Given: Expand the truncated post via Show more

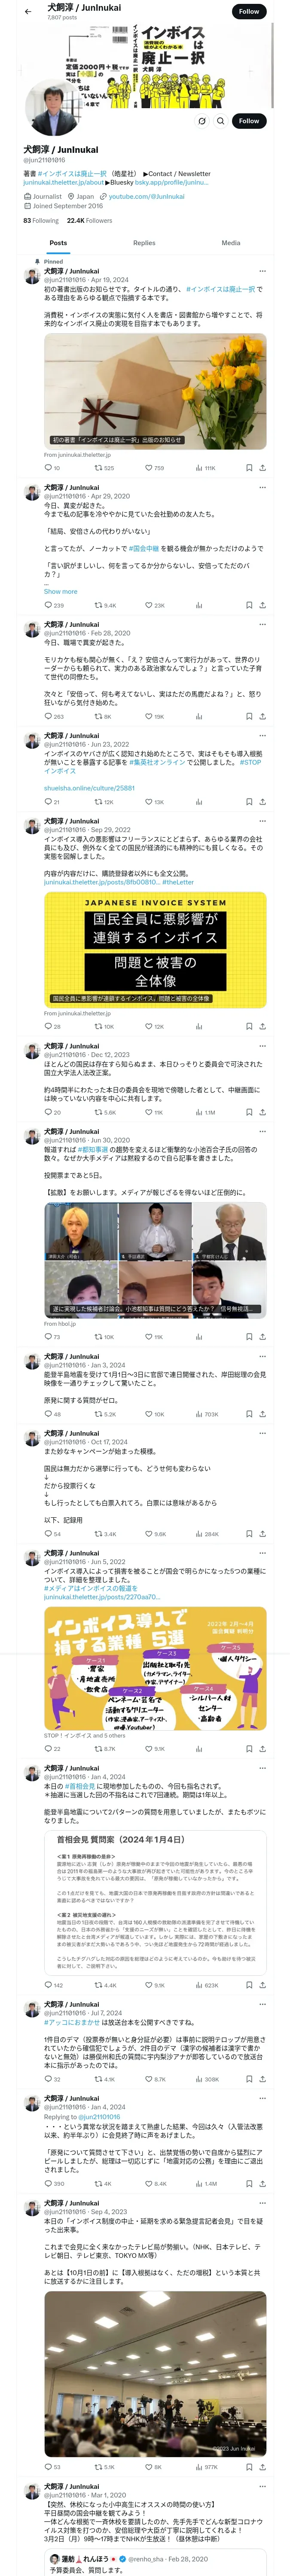Looking at the screenshot, I should 60,591.
